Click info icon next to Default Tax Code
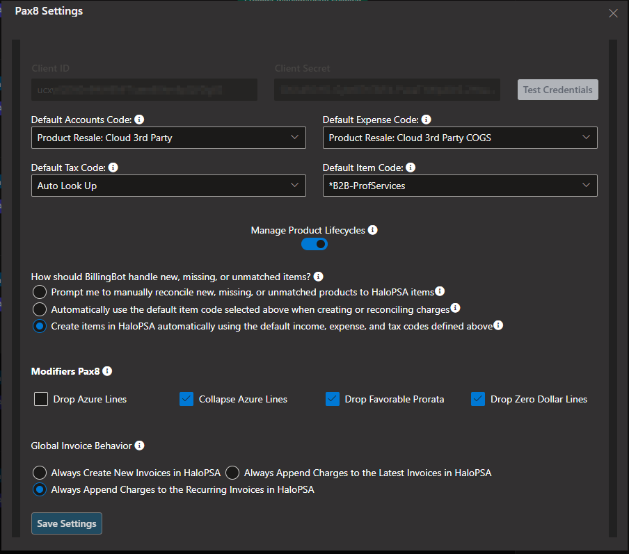The image size is (629, 554). coord(113,167)
